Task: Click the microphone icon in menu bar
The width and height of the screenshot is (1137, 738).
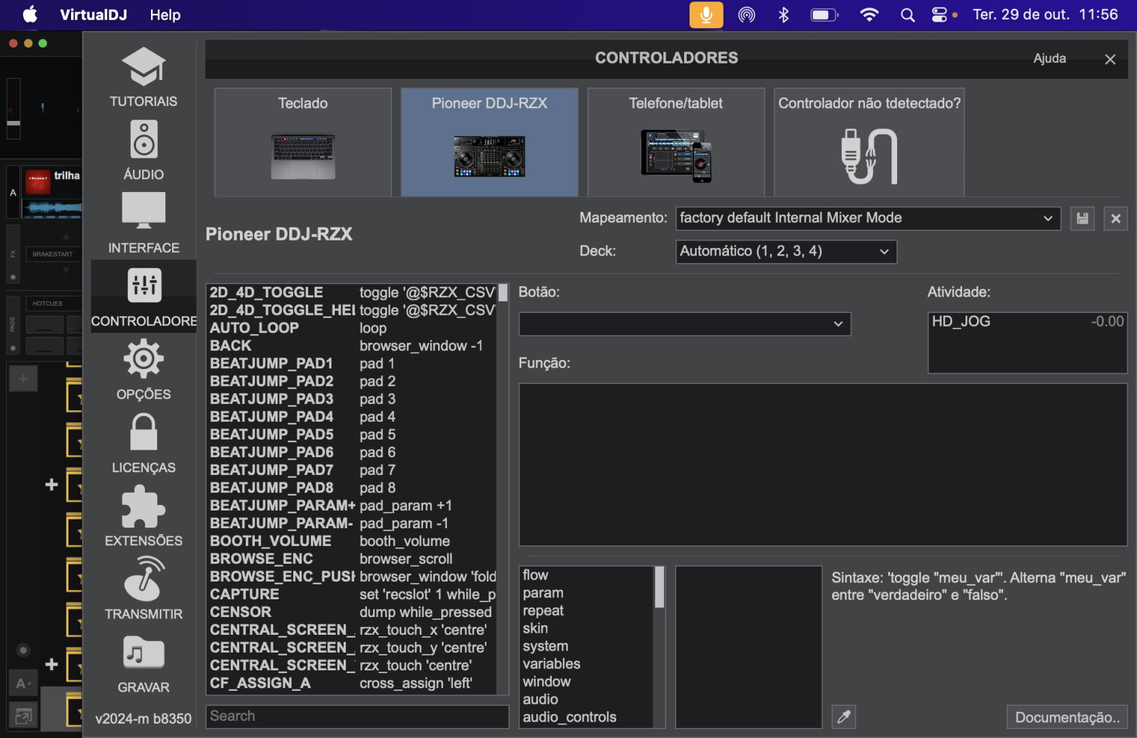Action: (x=706, y=15)
